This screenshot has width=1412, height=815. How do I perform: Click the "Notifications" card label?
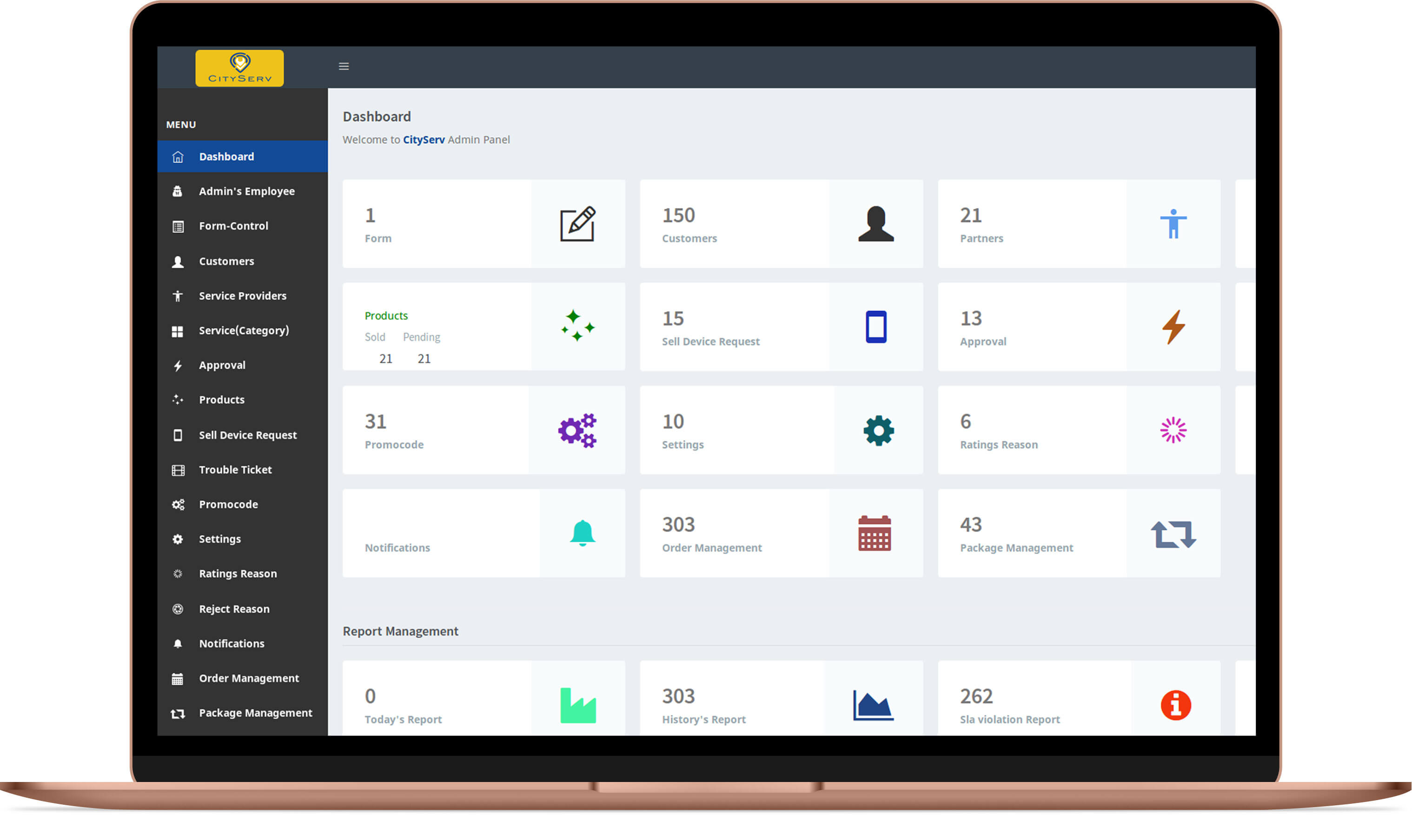(397, 548)
